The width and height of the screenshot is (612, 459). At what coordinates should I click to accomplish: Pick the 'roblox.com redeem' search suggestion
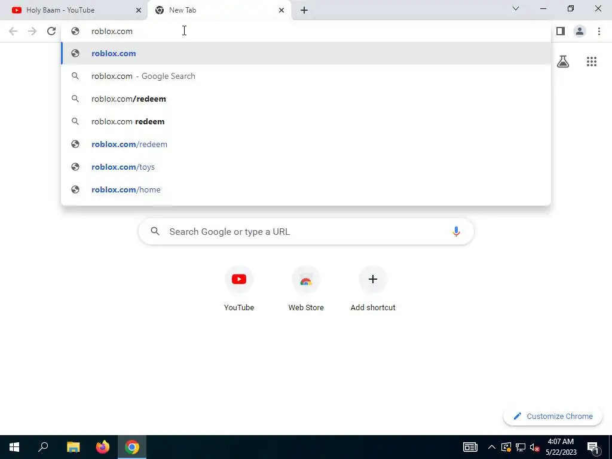point(306,121)
